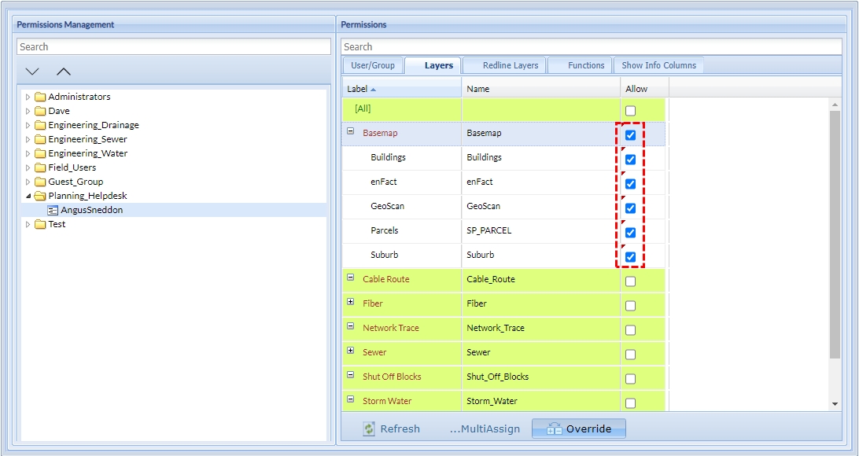Check the [All] Allow checkbox

[x=630, y=111]
